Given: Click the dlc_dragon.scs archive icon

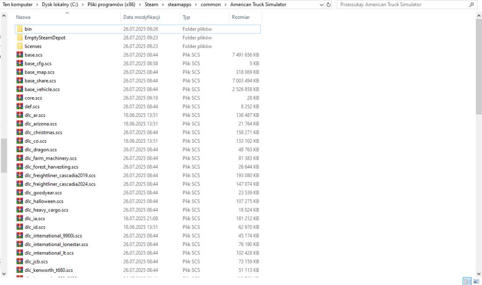Looking at the screenshot, I should click(20, 149).
